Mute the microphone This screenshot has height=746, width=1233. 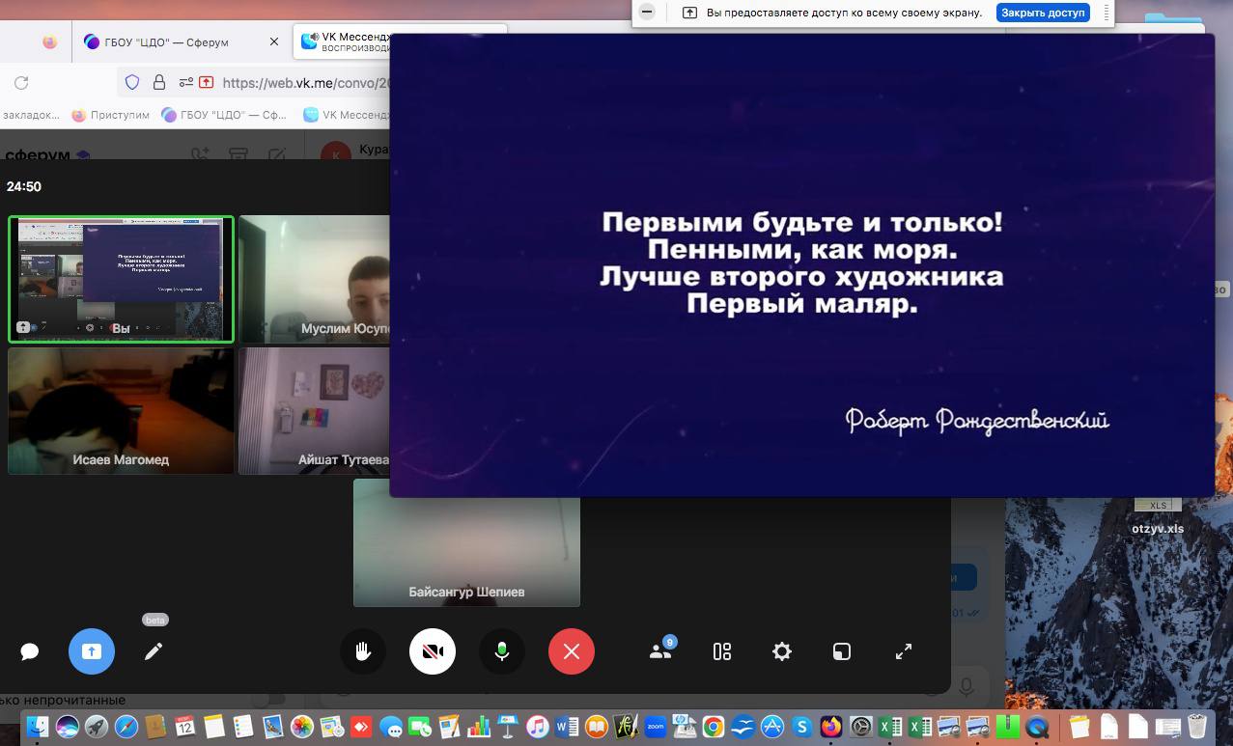click(x=502, y=651)
